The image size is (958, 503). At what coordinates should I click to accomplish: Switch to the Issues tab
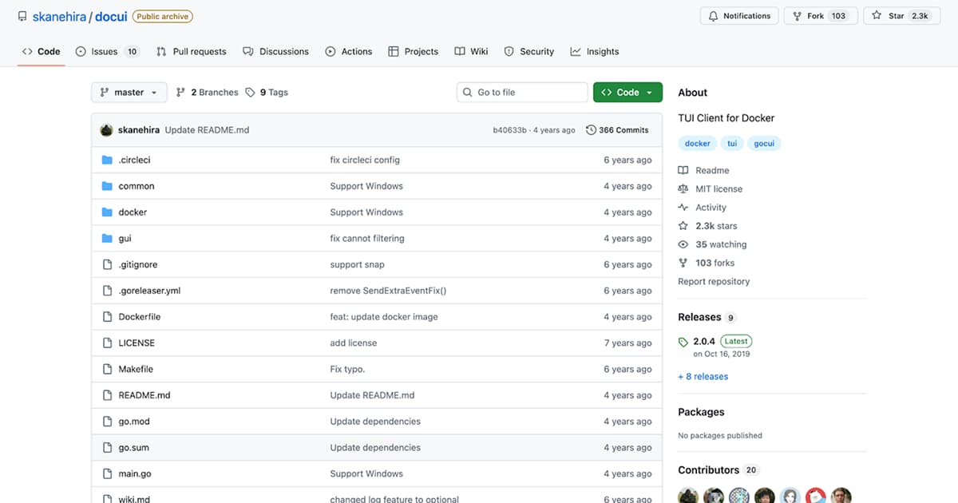(x=106, y=52)
